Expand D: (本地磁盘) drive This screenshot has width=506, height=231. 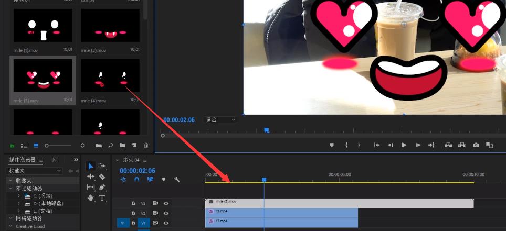(19, 204)
